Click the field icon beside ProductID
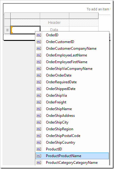 [x=39, y=149]
